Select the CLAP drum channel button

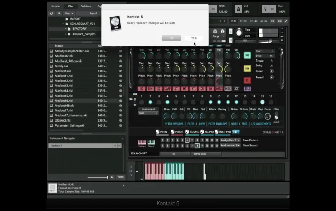pos(167,89)
